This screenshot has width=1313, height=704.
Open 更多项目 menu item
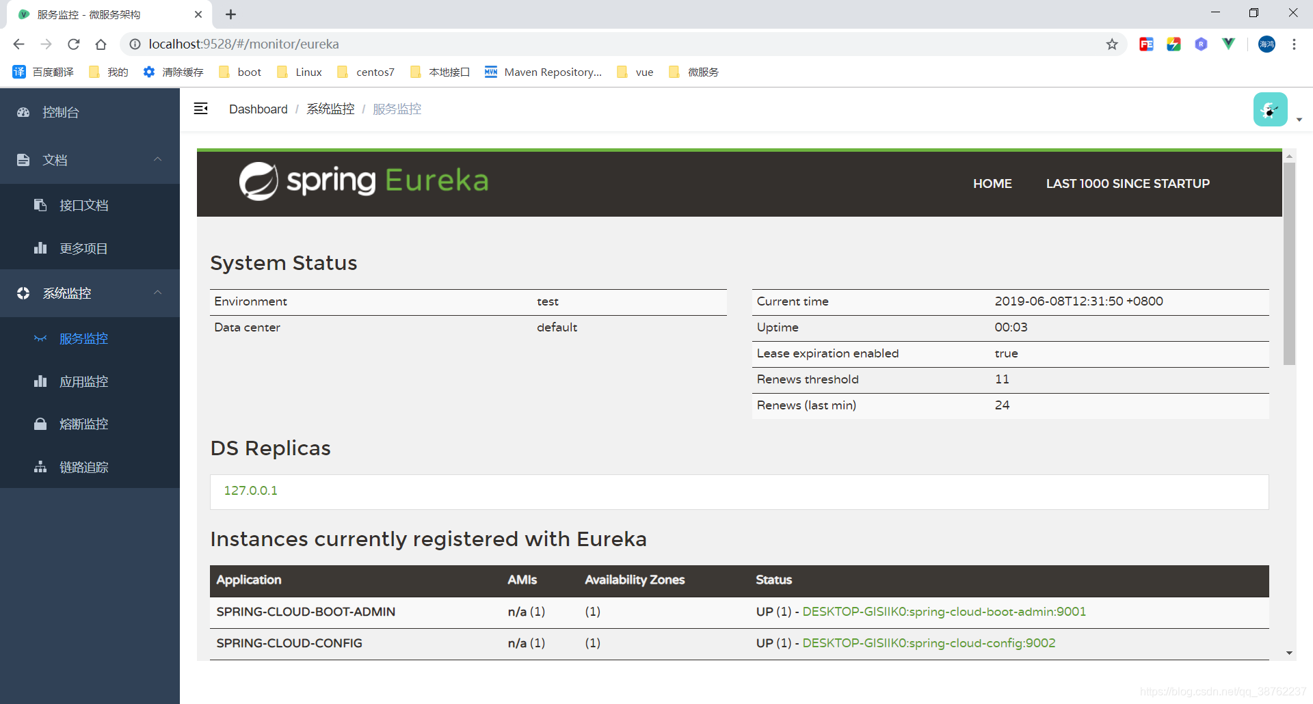click(x=90, y=248)
